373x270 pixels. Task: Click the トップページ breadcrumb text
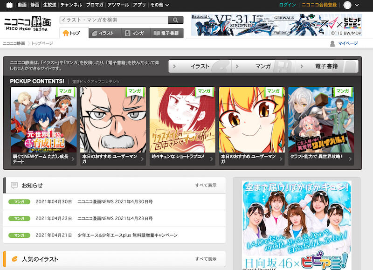pyautogui.click(x=42, y=43)
